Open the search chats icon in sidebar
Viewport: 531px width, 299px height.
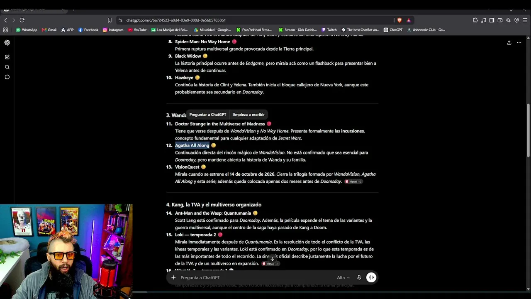(x=7, y=67)
